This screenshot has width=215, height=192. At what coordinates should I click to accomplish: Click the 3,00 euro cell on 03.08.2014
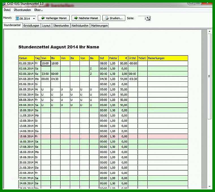pos(123,74)
